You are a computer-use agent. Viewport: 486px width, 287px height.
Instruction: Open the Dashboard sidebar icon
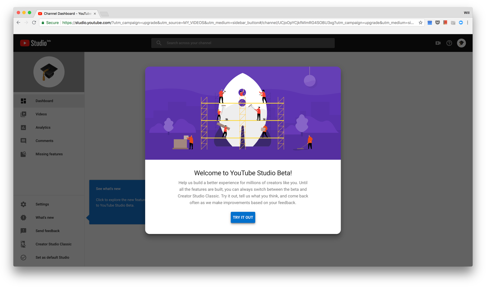coord(23,101)
